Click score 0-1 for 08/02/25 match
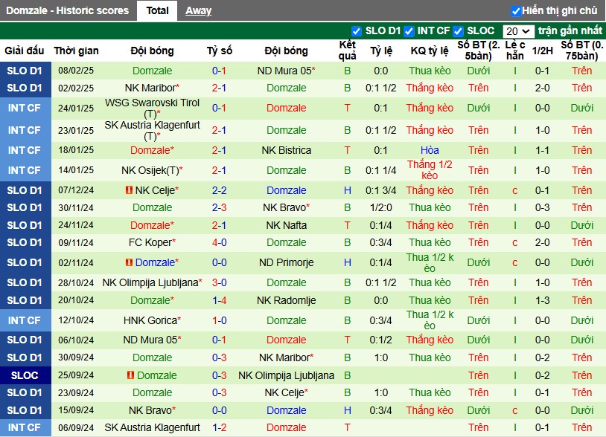 [219, 71]
